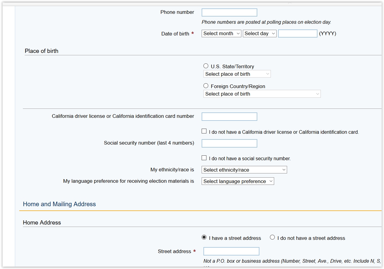
Task: Click the California driver license number field
Action: (x=229, y=117)
